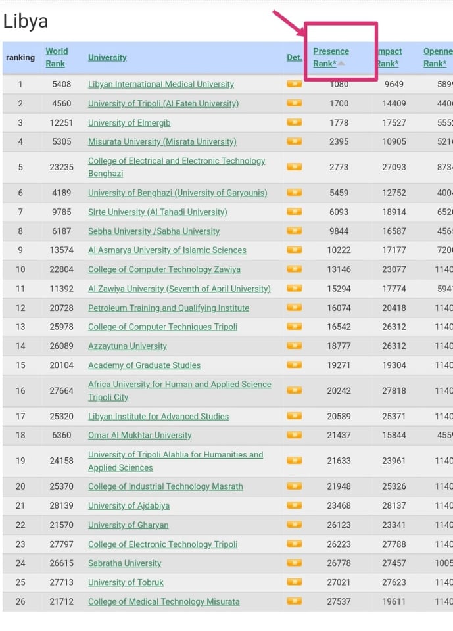This screenshot has height=631, width=453.
Task: Open details icon for College of Electrical Benghazi
Action: (295, 166)
